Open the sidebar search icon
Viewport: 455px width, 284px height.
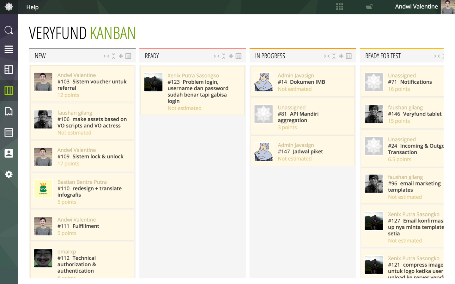(9, 30)
